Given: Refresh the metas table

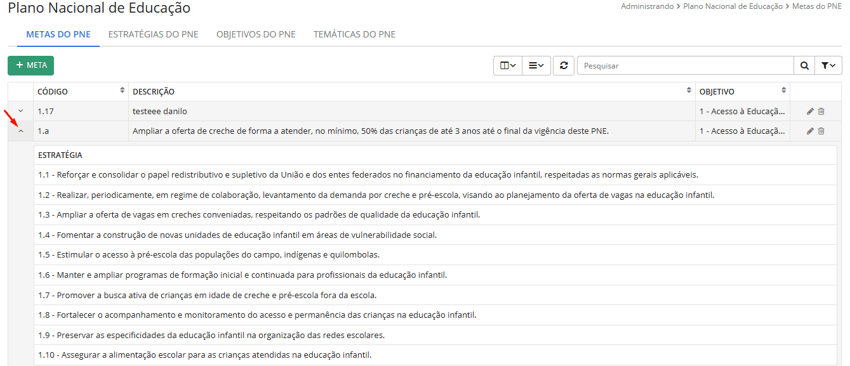Looking at the screenshot, I should click(x=564, y=65).
